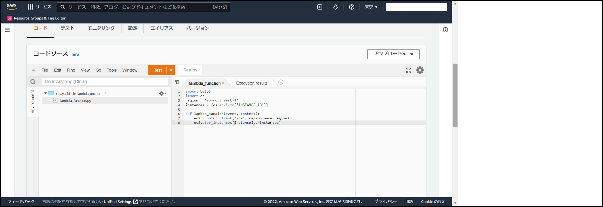603x207 pixels.
Task: Open the notifications bell
Action: [336, 7]
